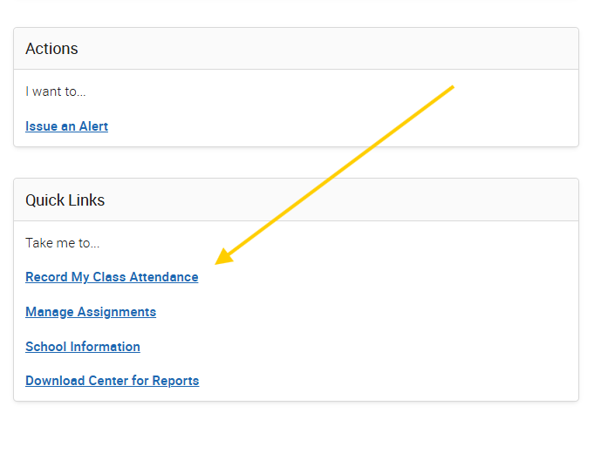Open Download Center for Reports
The height and width of the screenshot is (467, 601).
pyautogui.click(x=112, y=381)
